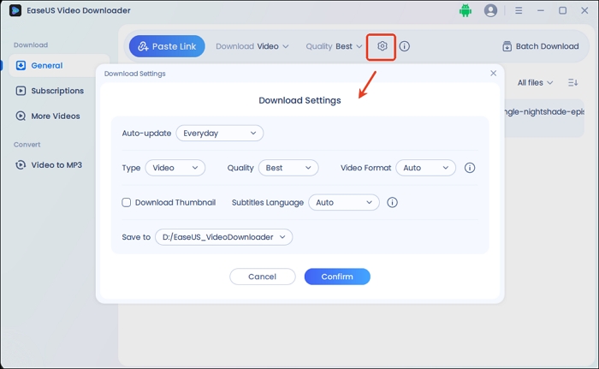Click info icon beside Video Format
599x369 pixels.
click(x=470, y=168)
